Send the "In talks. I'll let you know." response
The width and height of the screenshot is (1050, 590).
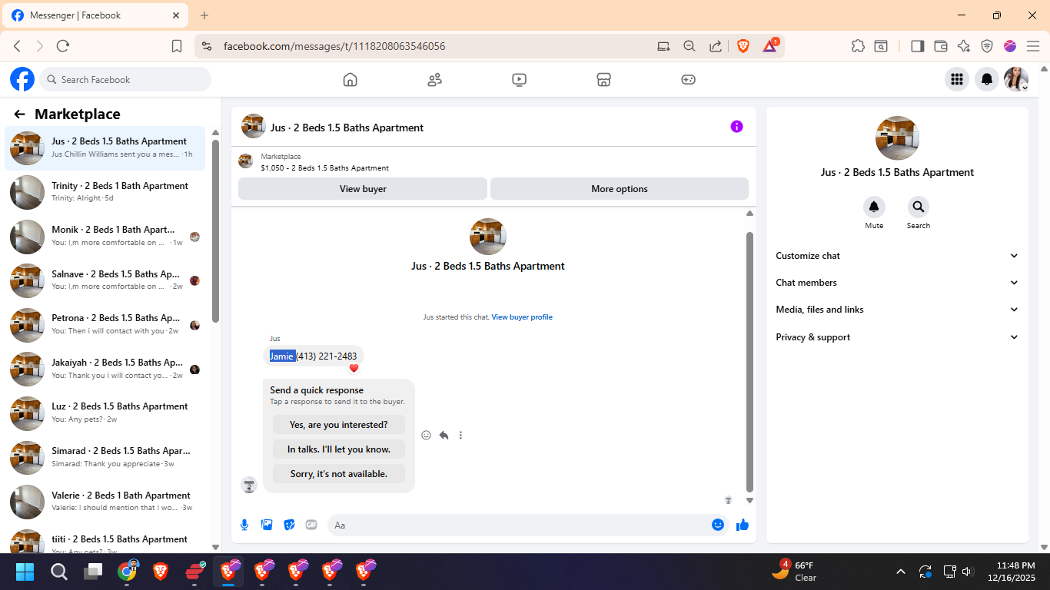pos(339,449)
